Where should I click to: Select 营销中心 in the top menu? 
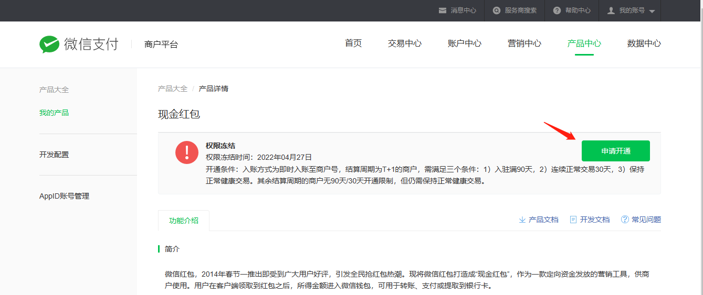(524, 43)
